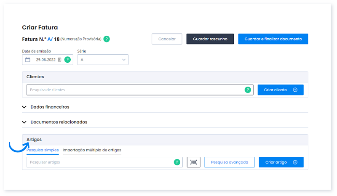
Task: Click the help icon in article search
Action: (177, 162)
